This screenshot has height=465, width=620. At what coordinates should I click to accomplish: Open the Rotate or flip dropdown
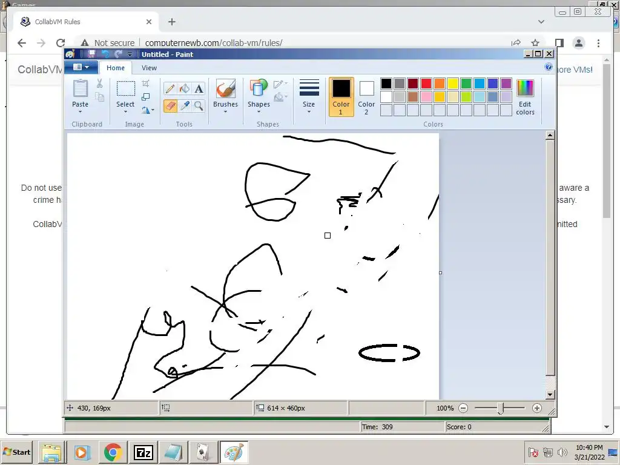click(x=148, y=110)
